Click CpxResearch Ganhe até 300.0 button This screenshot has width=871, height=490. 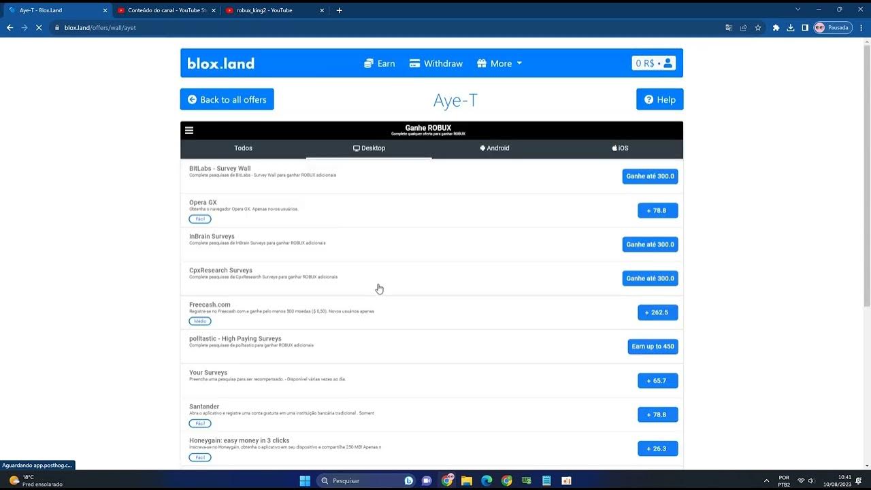650,278
